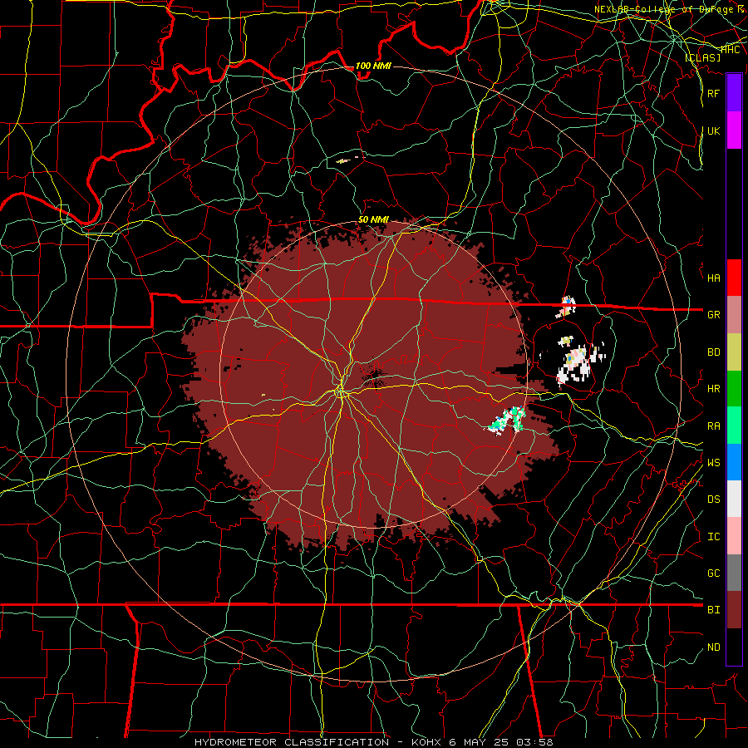Click the olive-yellow BD legend swatch
Screen dimensions: 748x748
pyautogui.click(x=734, y=352)
